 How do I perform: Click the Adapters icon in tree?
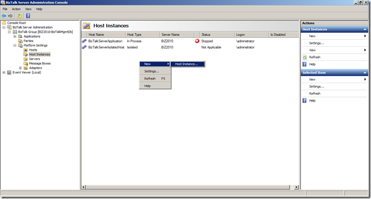(25, 68)
